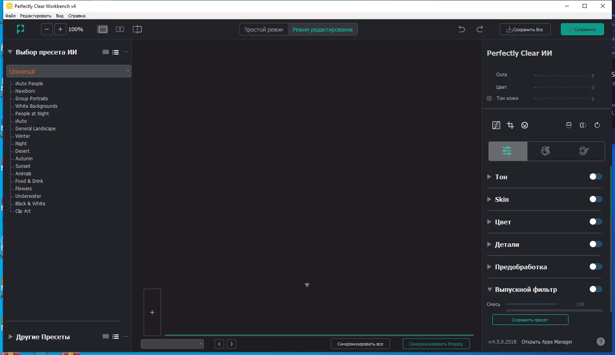Select the side-by-side view mode icon
Viewport: 615px width, 355px height.
coord(120,29)
